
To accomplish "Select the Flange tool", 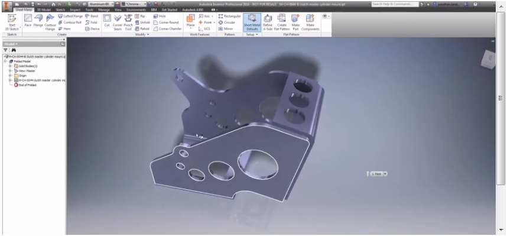I will tap(38, 21).
